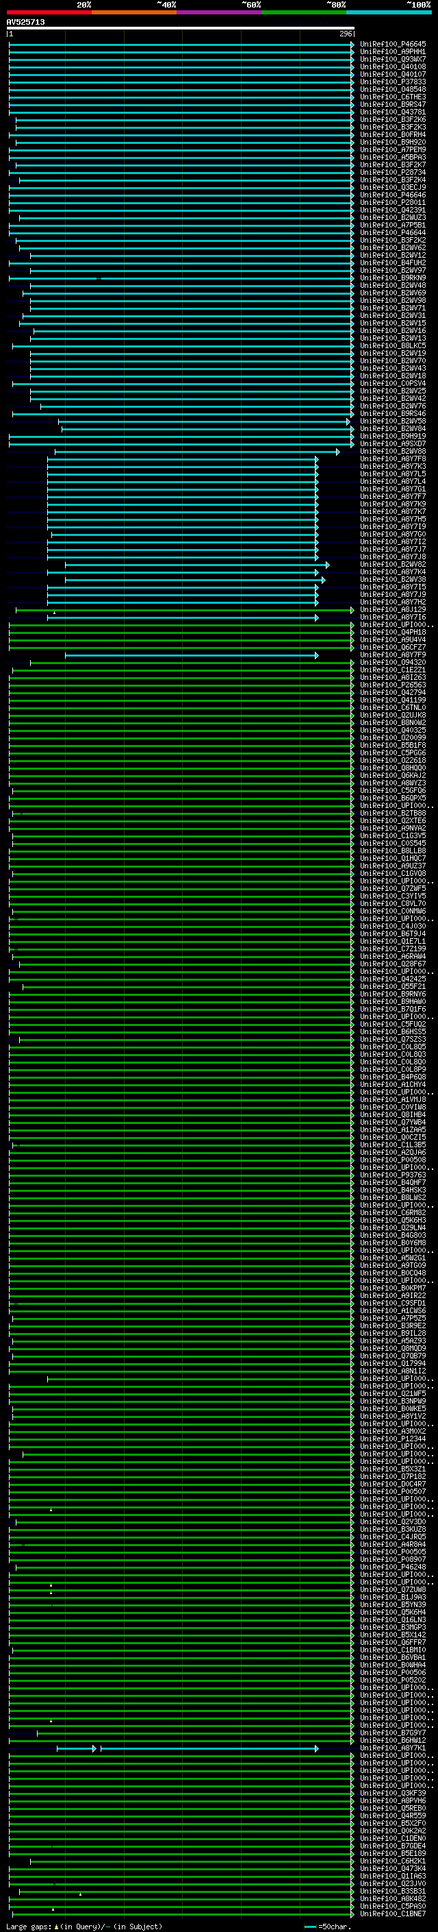
Task: Select hit label UniRef100_Q8HQQ0
Action: pos(393,768)
